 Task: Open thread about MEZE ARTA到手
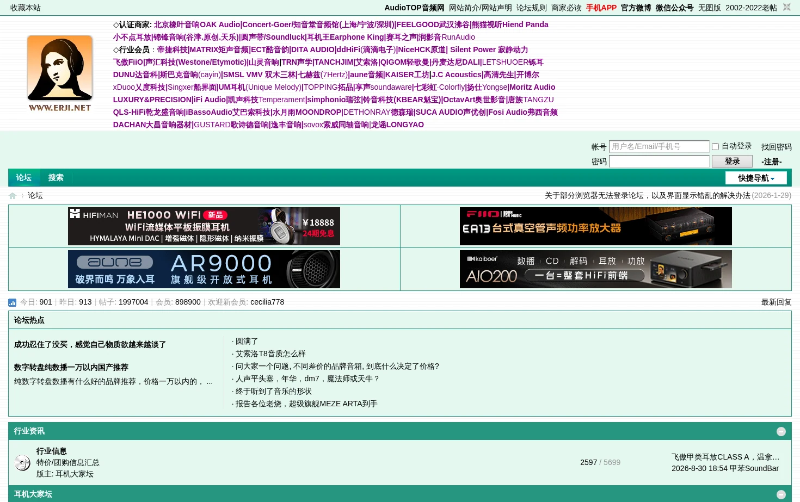coord(306,404)
